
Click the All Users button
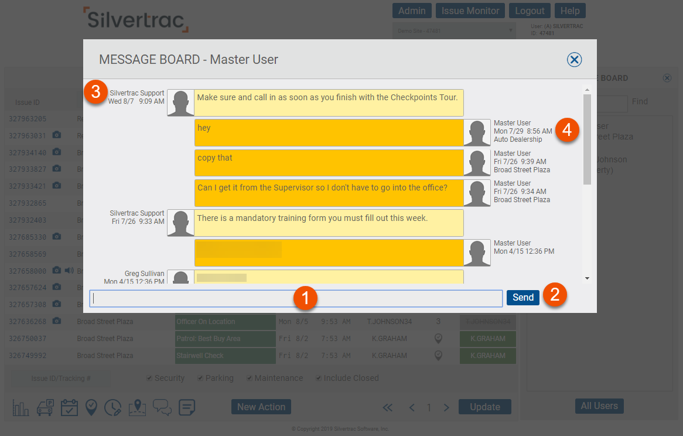(599, 406)
